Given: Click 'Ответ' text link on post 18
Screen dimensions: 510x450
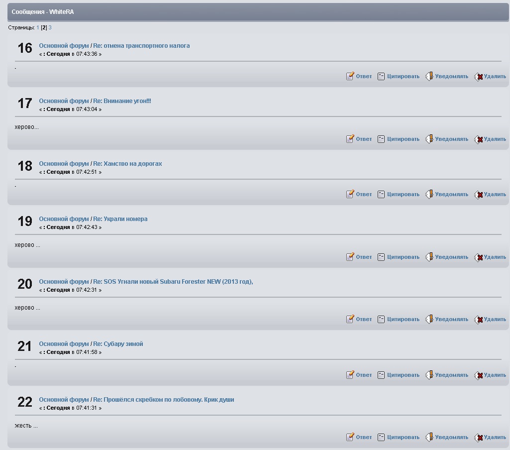Looking at the screenshot, I should tap(364, 194).
